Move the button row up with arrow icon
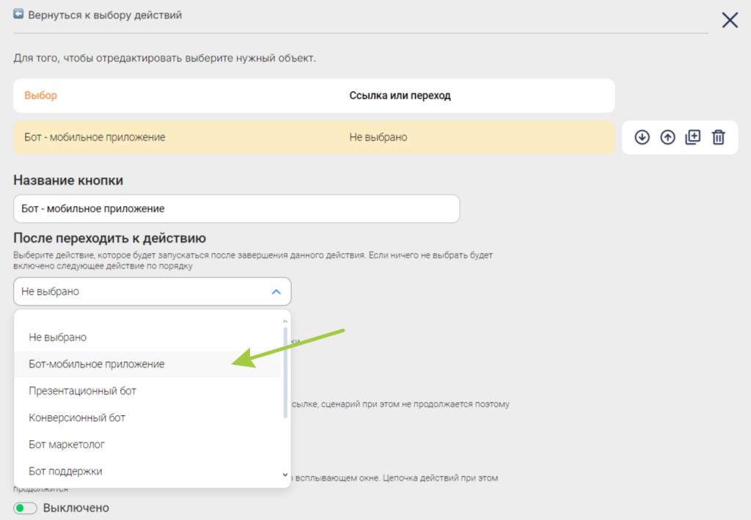751x520 pixels. [667, 137]
